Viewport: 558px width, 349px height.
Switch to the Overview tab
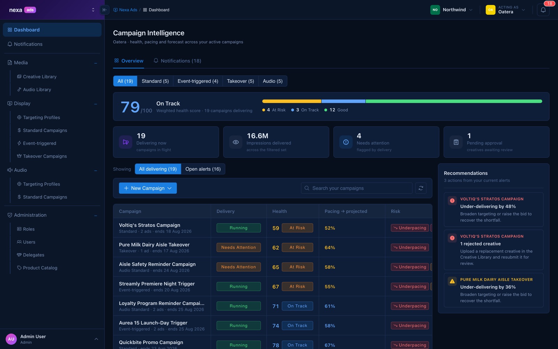[x=129, y=61]
